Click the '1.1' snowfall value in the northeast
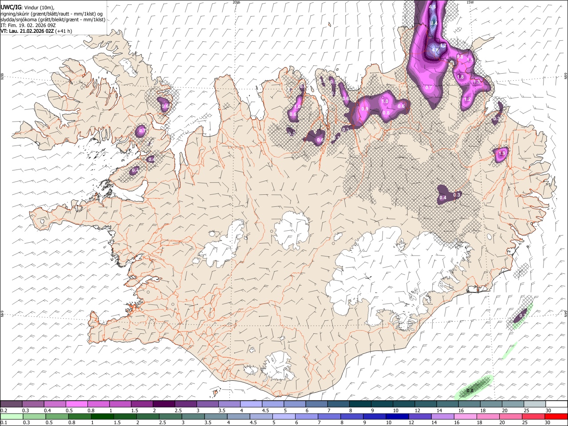Screen dimensions: 568x426 470,60
